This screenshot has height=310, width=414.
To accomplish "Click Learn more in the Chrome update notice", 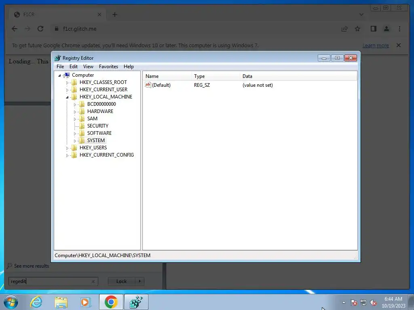I will coord(376,45).
